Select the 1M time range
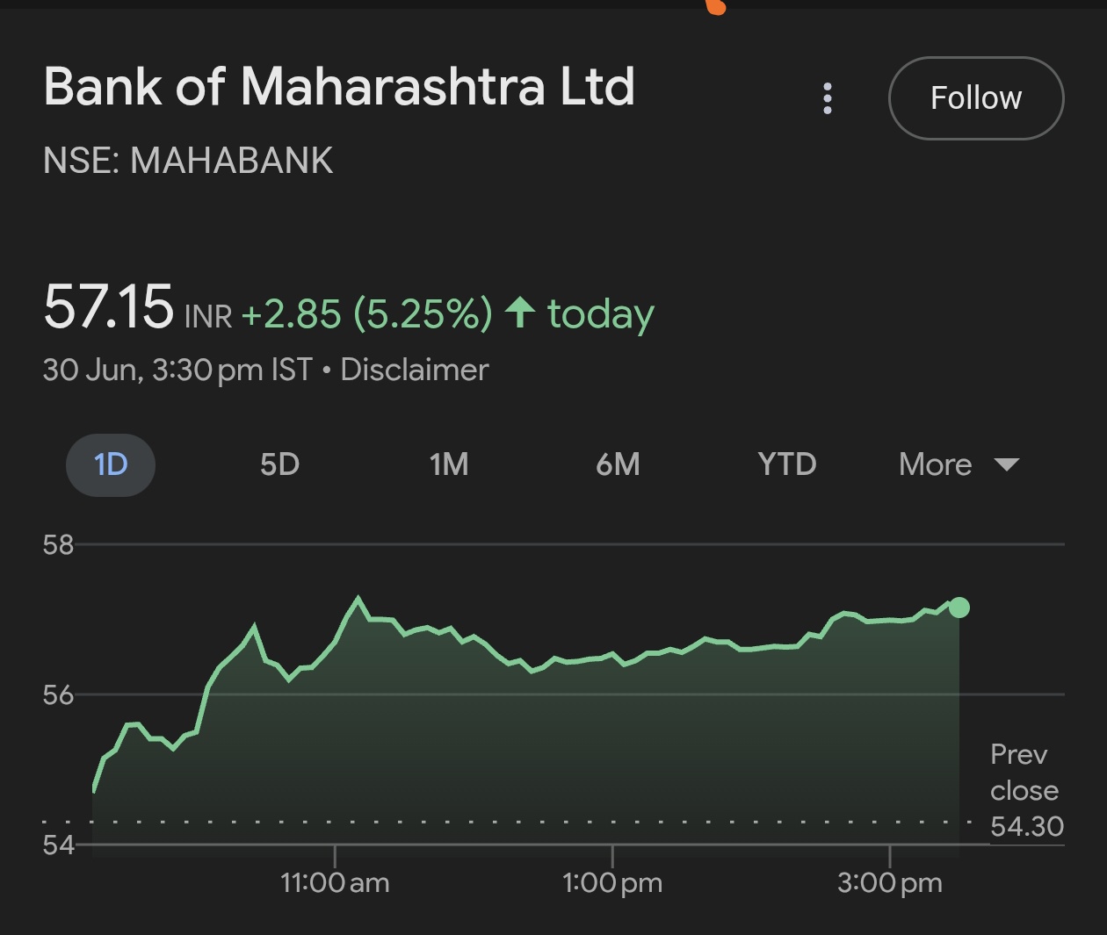 click(x=449, y=464)
